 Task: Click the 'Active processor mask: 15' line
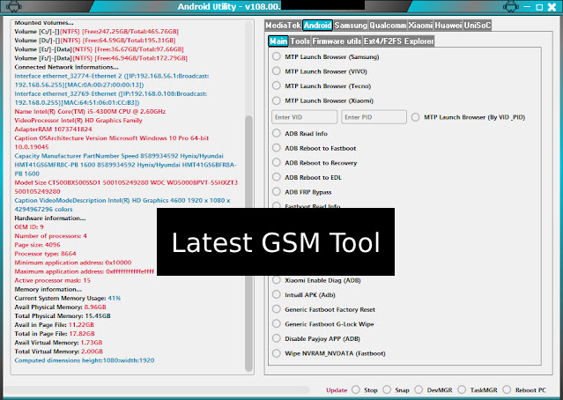click(x=52, y=280)
